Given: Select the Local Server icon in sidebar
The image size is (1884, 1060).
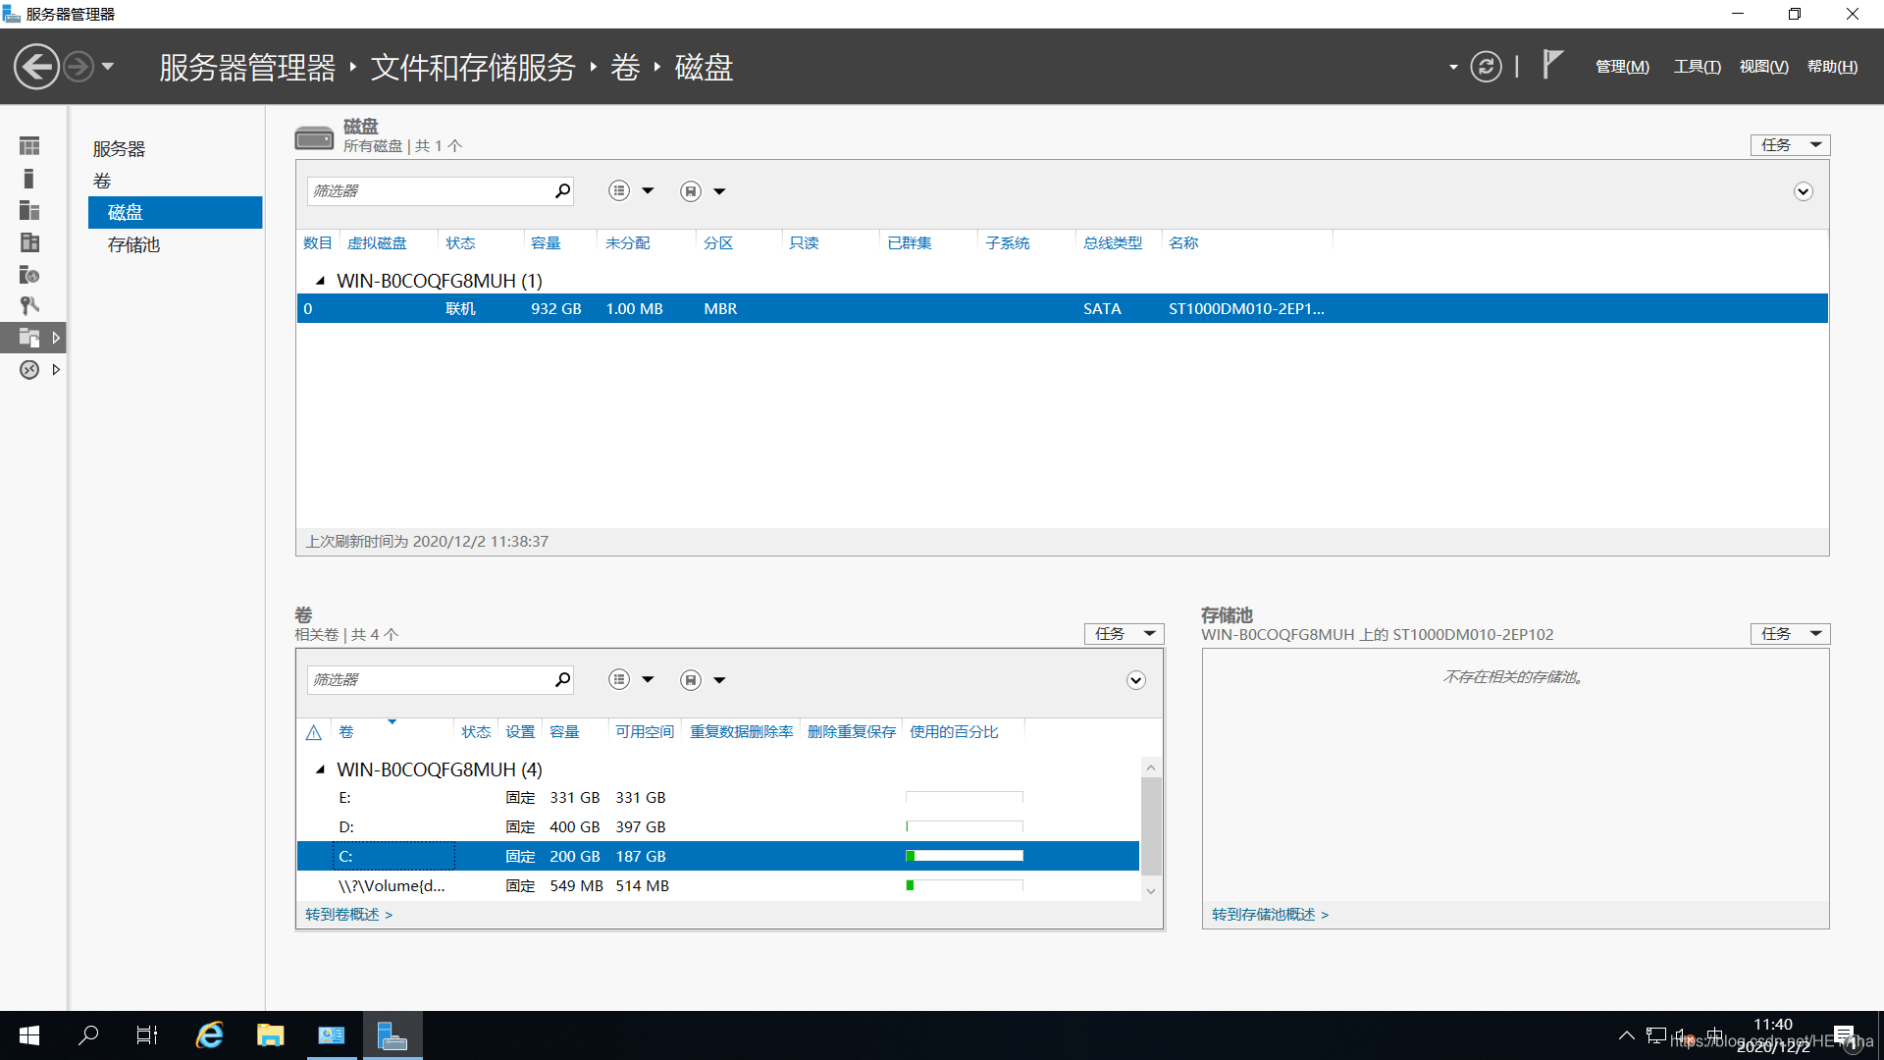Looking at the screenshot, I should coord(28,178).
